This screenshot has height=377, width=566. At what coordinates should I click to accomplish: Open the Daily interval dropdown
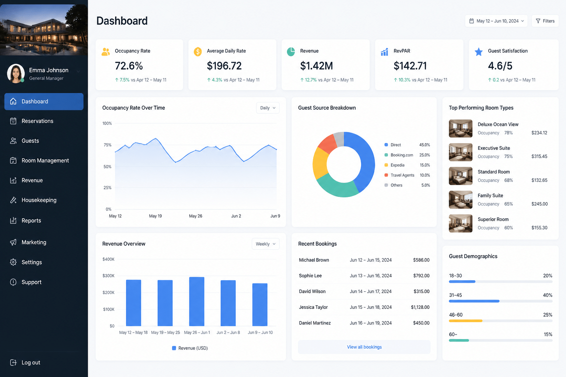268,108
